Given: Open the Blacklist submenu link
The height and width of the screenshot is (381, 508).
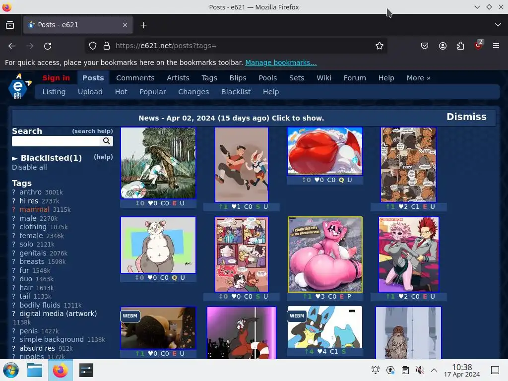Looking at the screenshot, I should pos(236,92).
